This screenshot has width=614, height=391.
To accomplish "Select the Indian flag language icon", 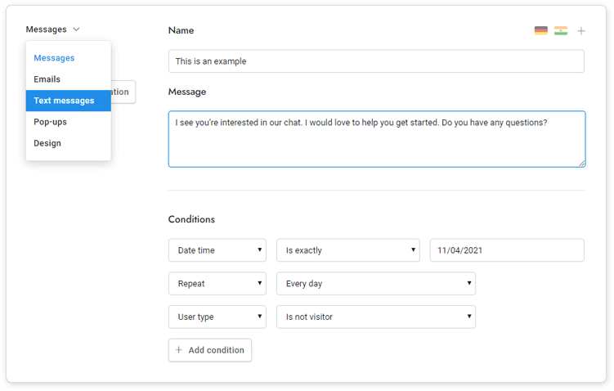I will [560, 31].
